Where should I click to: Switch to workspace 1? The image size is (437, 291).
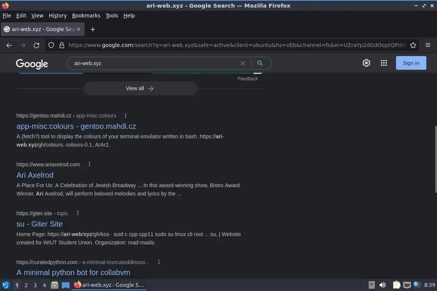[17, 285]
